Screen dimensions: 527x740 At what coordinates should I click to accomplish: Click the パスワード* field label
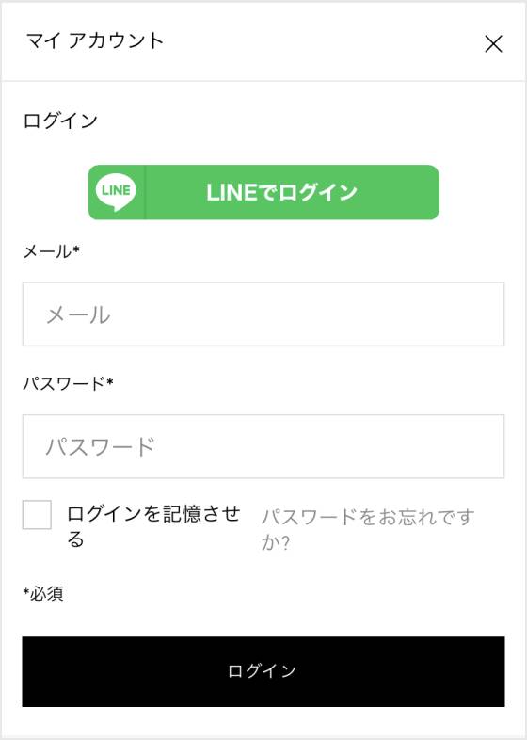69,383
